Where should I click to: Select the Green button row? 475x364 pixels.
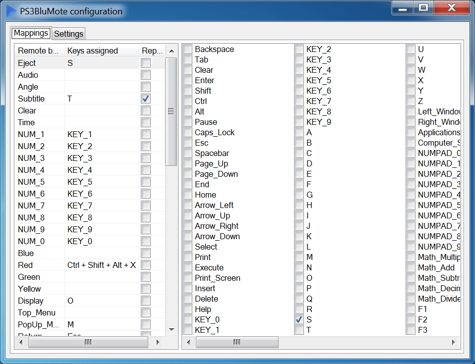pos(90,277)
